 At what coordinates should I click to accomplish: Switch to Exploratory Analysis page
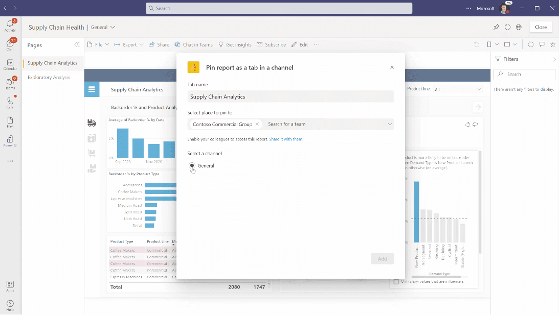pos(49,78)
